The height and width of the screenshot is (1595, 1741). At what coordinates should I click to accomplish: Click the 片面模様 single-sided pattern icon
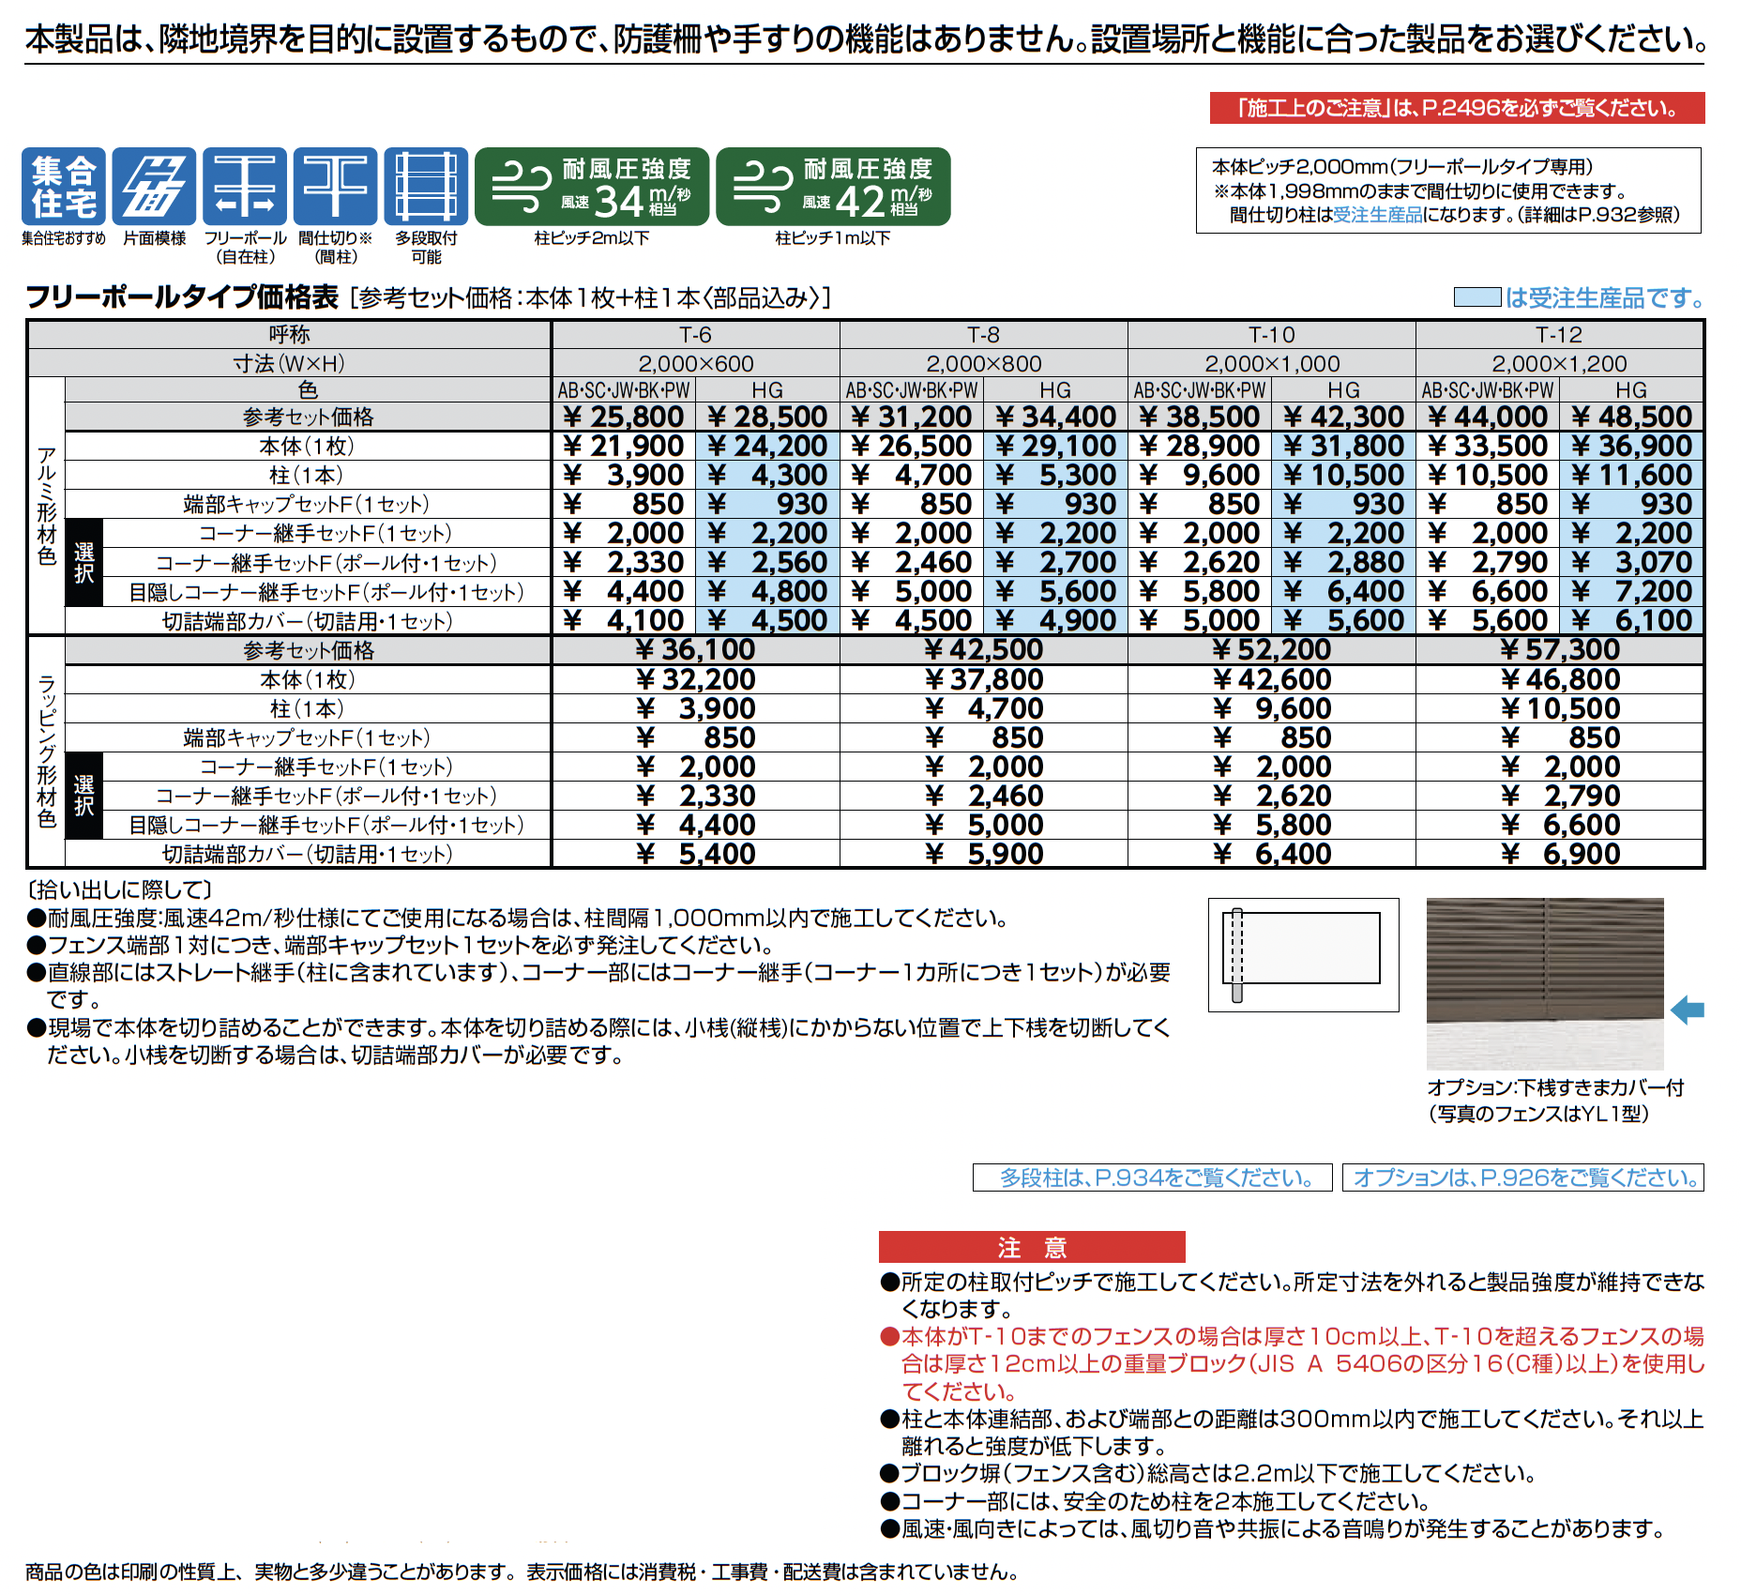(x=154, y=187)
